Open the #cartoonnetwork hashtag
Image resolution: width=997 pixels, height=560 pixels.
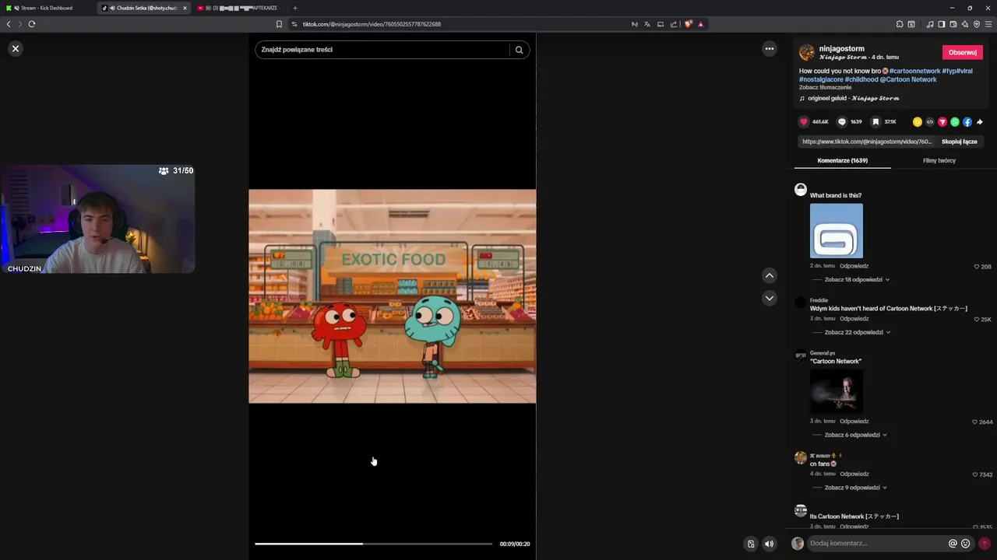[x=915, y=71]
